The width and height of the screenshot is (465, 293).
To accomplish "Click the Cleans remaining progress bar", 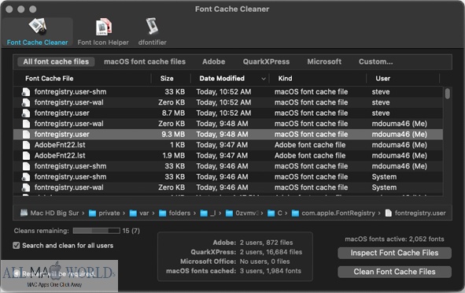I will tap(96, 231).
